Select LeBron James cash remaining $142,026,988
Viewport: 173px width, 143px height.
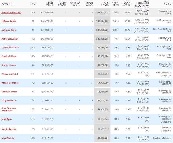click(142, 20)
